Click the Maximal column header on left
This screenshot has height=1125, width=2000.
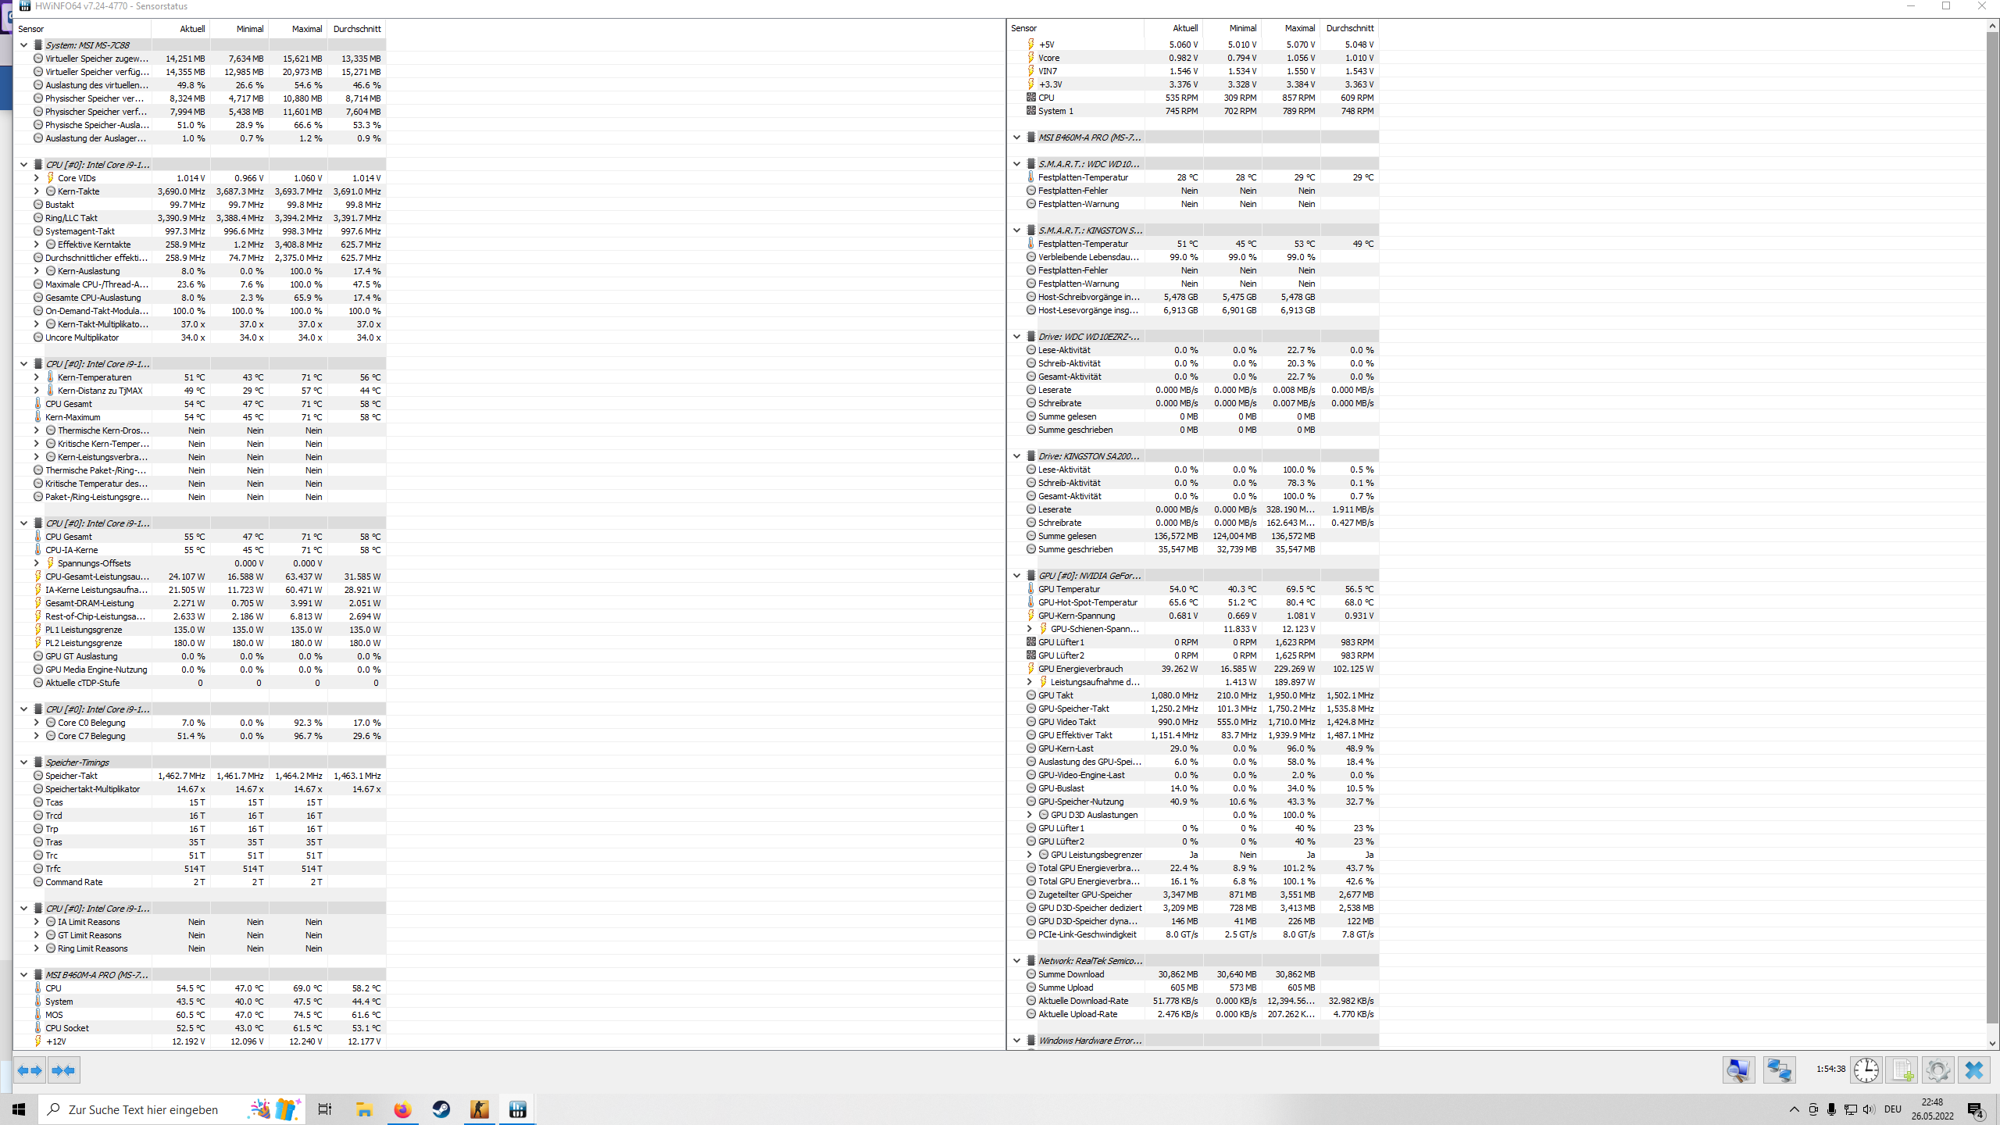coord(306,29)
